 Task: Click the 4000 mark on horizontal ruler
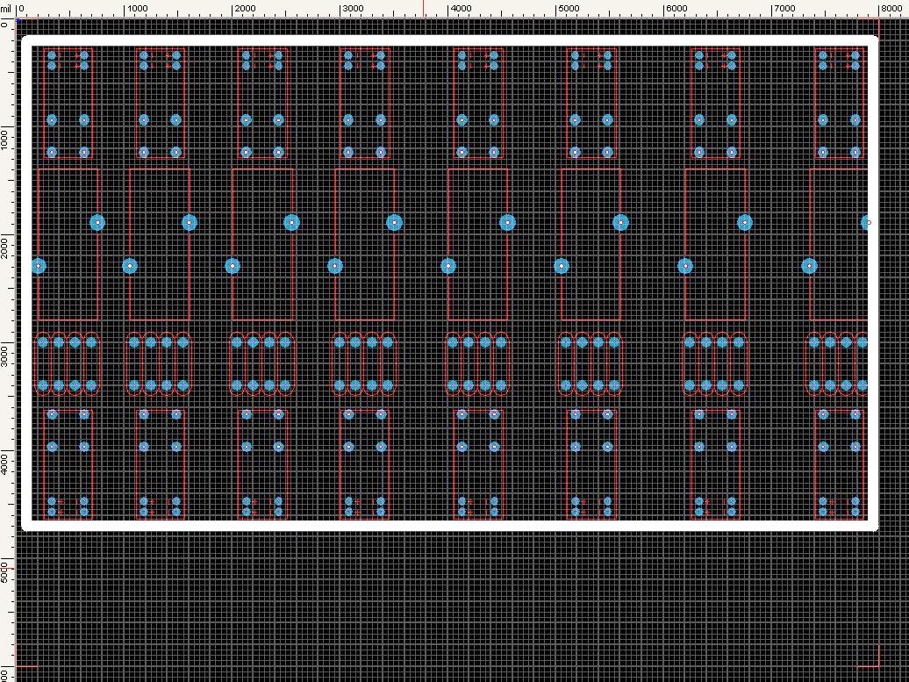pos(461,8)
